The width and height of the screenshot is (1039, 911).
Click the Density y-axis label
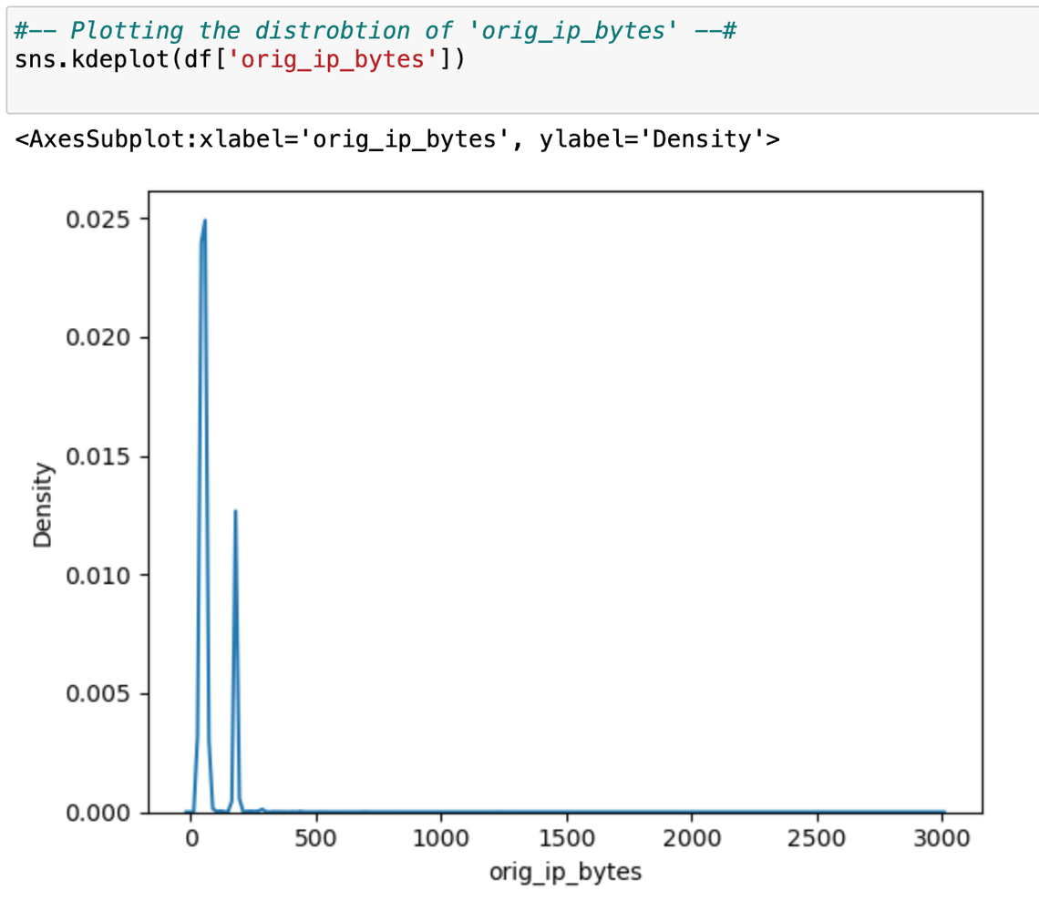(43, 506)
